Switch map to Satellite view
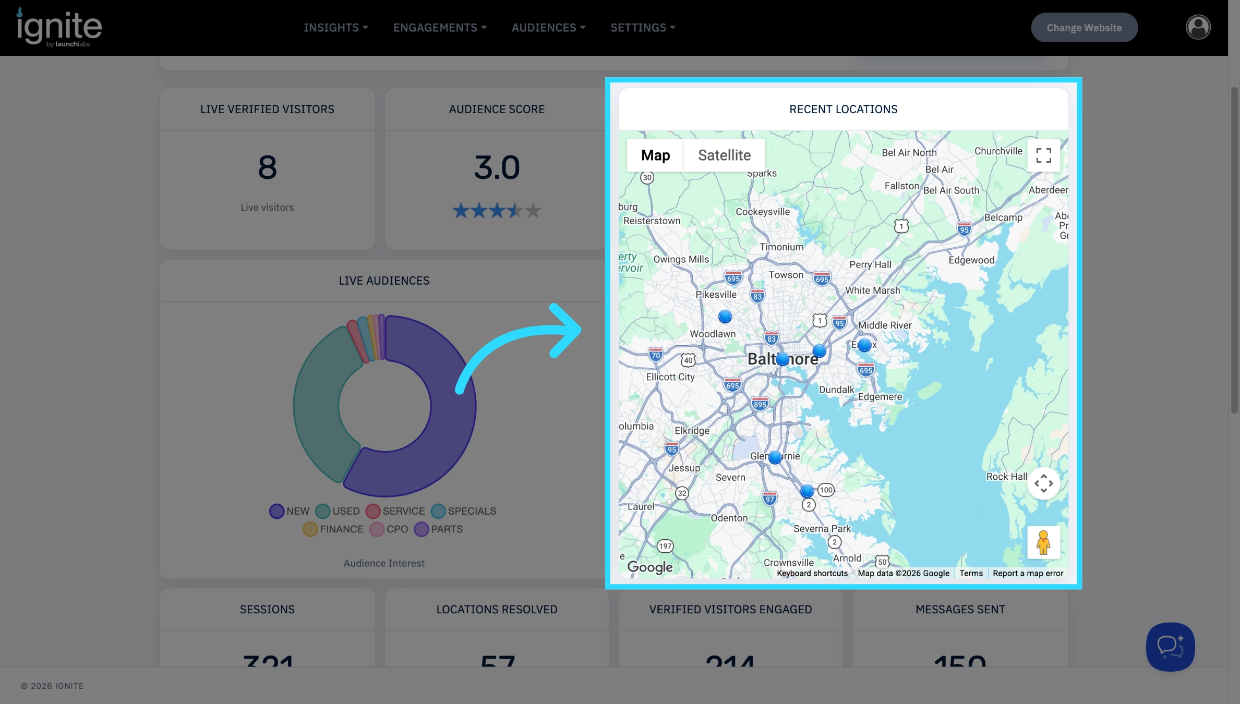1240x704 pixels. 724,155
